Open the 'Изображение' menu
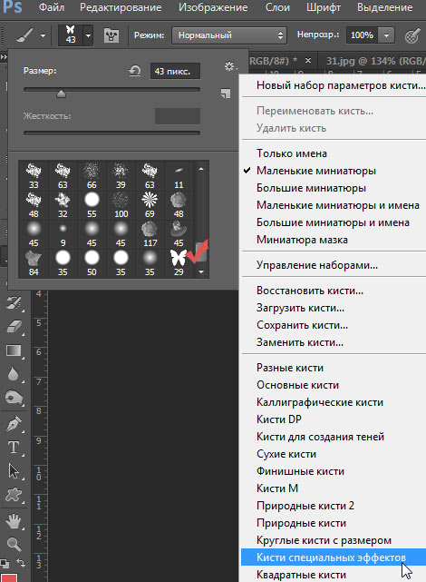The height and width of the screenshot is (582, 426). tap(213, 7)
